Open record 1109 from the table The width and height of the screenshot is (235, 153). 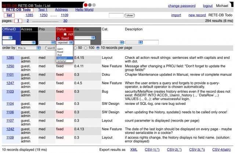tap(10, 138)
